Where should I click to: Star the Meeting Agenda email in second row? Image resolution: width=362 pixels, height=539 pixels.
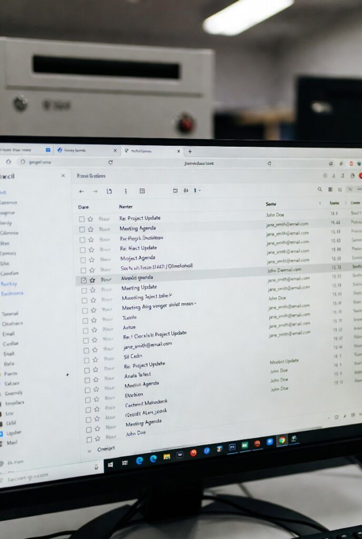(x=90, y=229)
